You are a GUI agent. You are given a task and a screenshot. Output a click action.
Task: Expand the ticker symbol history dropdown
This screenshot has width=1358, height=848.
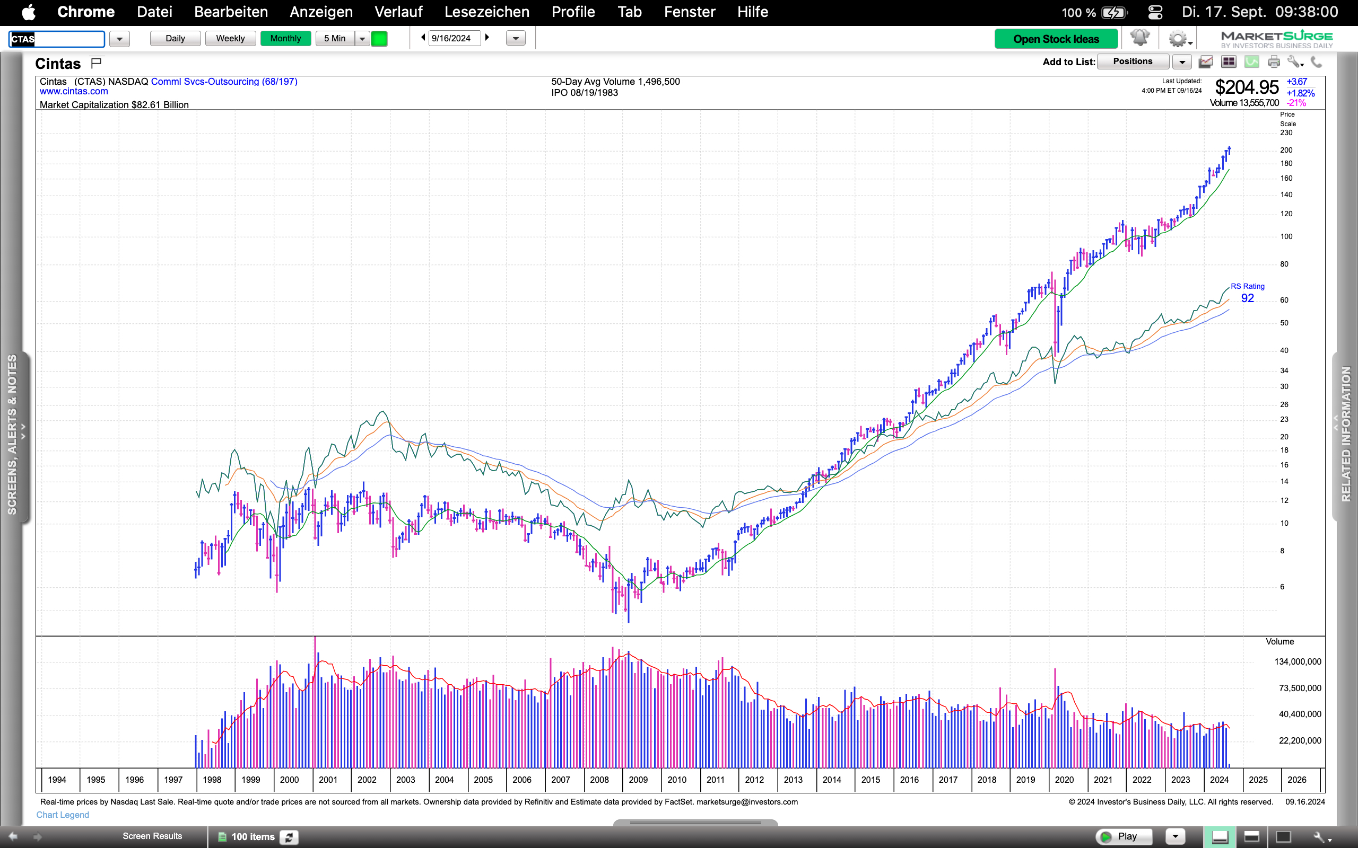tap(119, 39)
